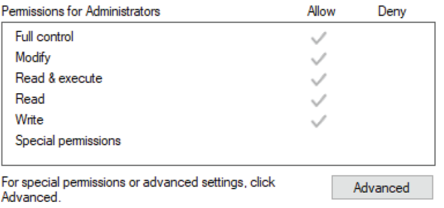Click the Deny column header

[392, 12]
